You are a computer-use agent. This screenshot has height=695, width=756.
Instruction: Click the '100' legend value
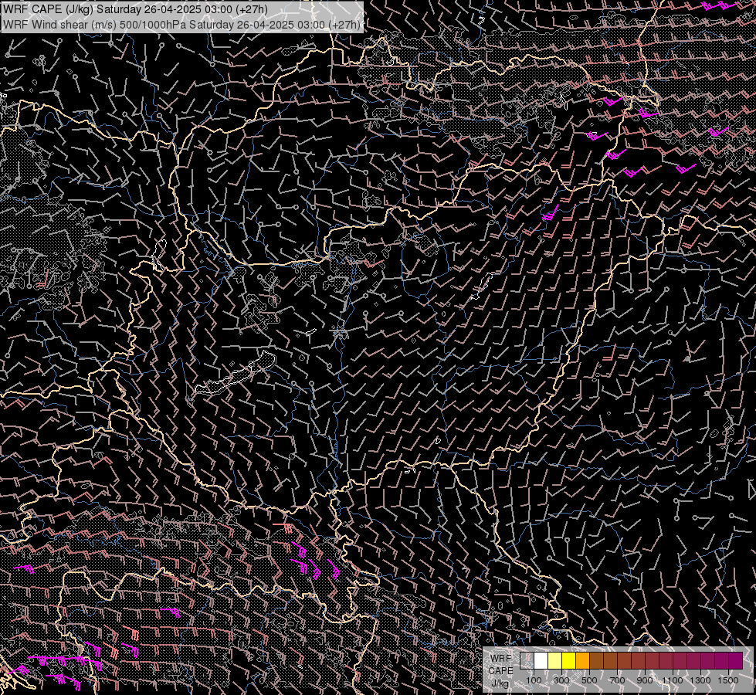coord(534,680)
